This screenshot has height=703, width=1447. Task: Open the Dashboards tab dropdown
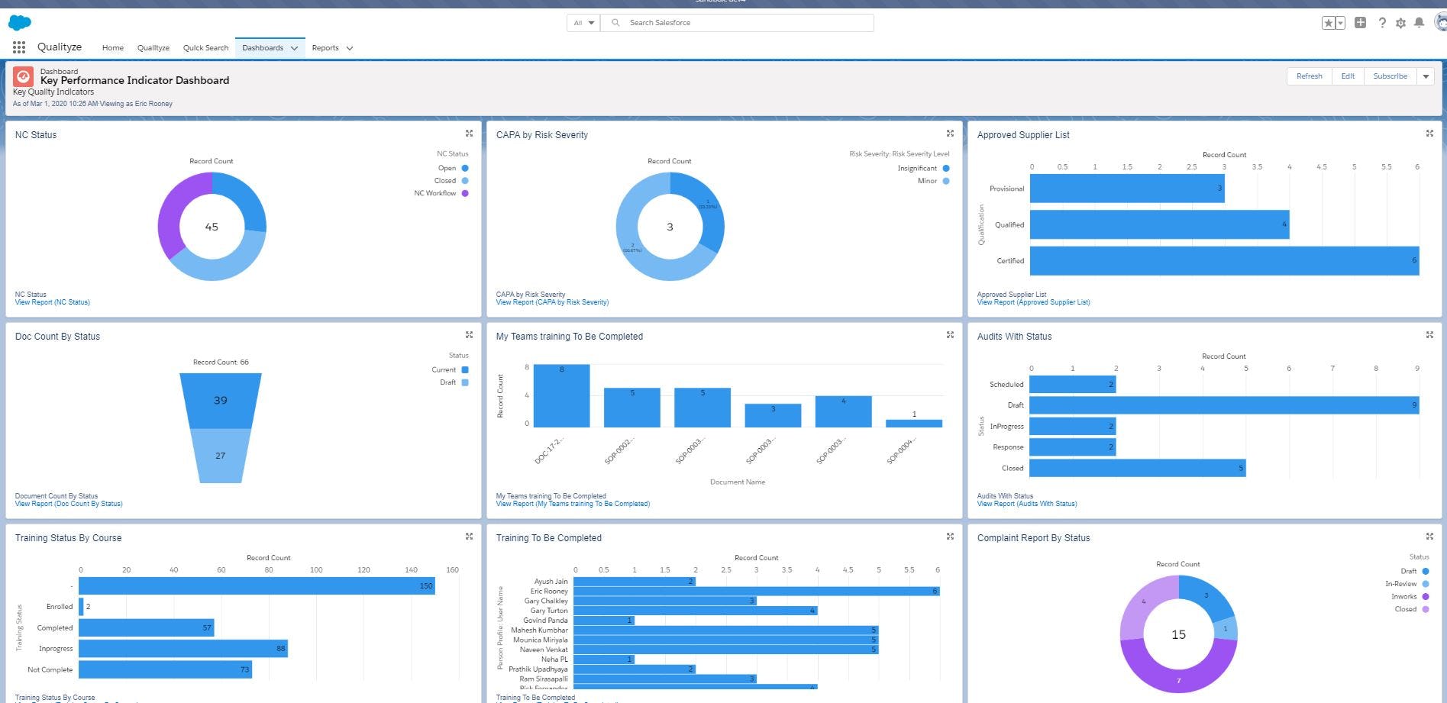(294, 47)
